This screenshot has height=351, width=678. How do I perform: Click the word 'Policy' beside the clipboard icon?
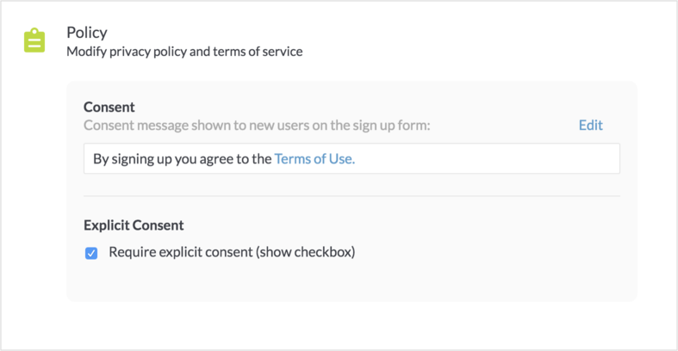87,33
